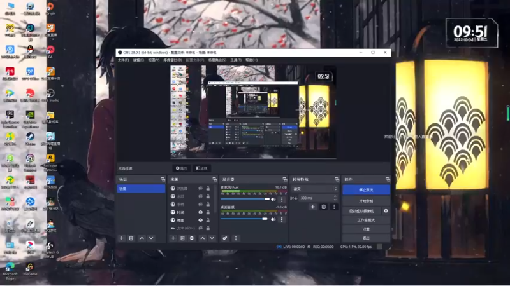
Task: Click the 设置 button in Controls
Action: point(366,229)
